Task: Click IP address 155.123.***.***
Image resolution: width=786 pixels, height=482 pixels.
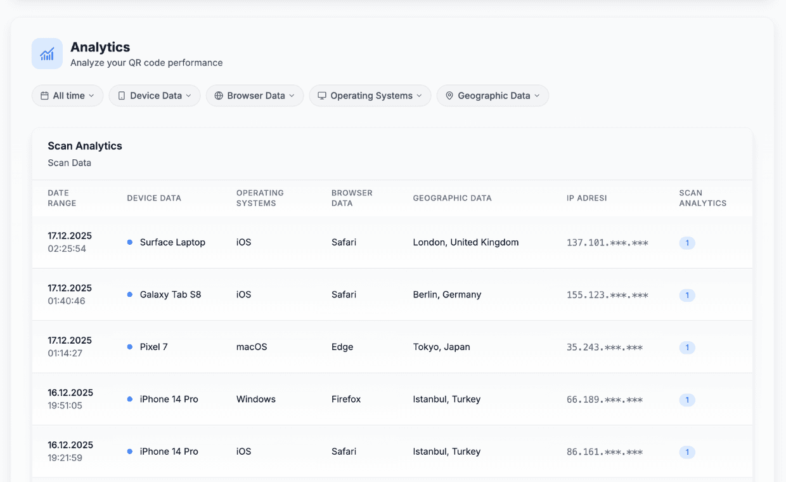Action: coord(607,295)
